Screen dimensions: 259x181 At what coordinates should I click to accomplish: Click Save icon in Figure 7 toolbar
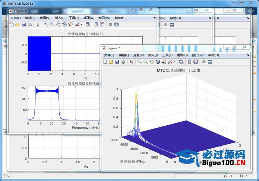coord(117,62)
